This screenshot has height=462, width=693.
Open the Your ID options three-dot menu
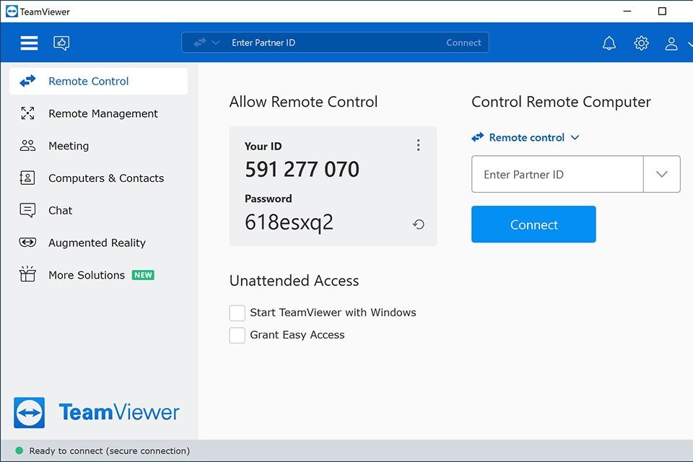(419, 144)
